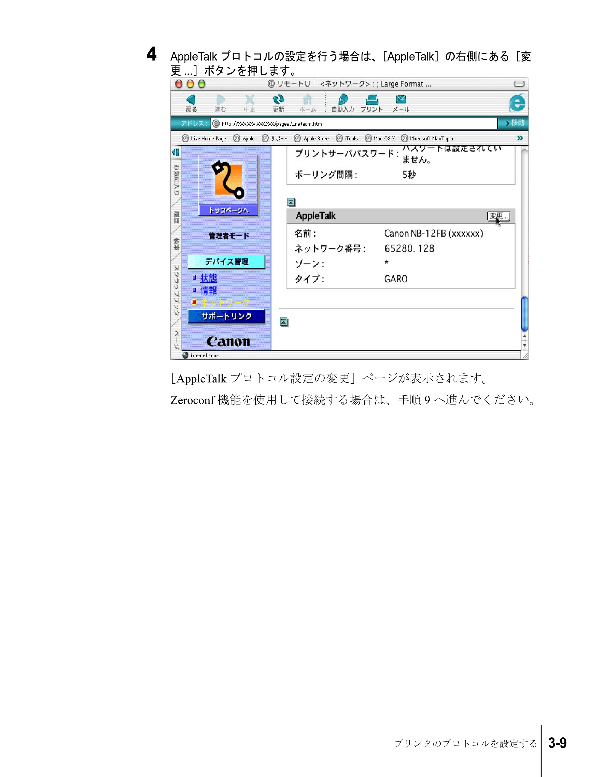This screenshot has height=777, width=605.
Task: Click the Refresh (更新) toolbar icon
Action: tap(279, 100)
